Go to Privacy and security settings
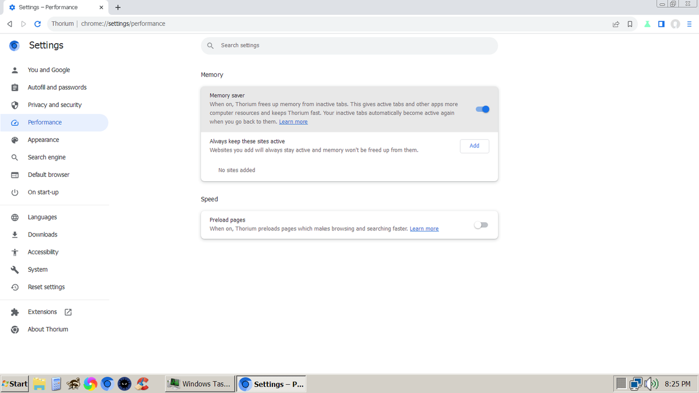Screen dimensions: 699x393 pyautogui.click(x=55, y=105)
